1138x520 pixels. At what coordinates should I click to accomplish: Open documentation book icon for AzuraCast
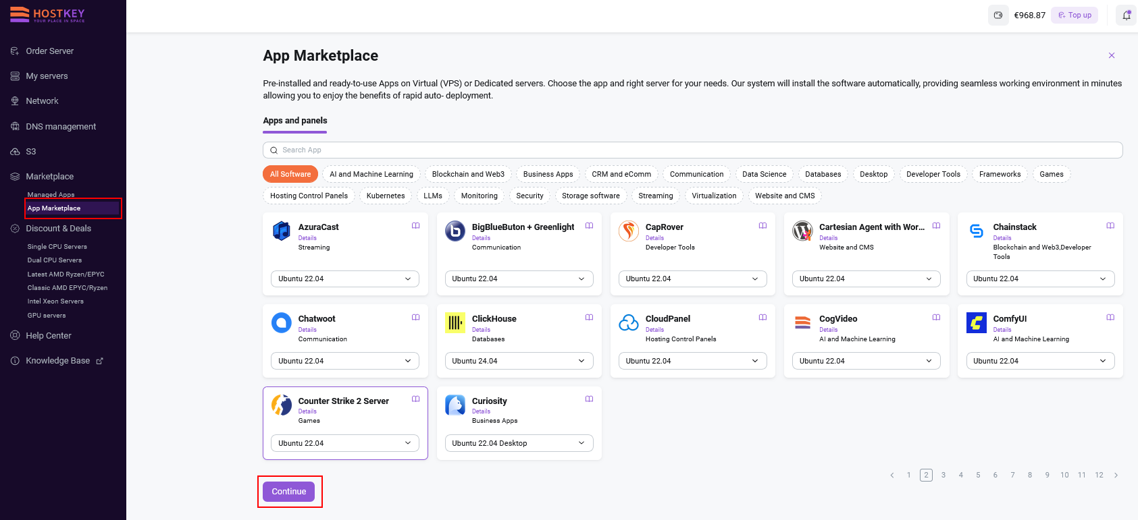[416, 226]
